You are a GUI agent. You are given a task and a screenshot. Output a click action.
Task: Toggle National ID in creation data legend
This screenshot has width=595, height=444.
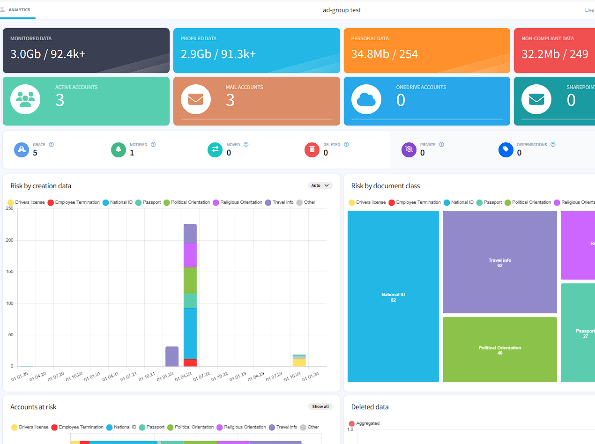[x=118, y=202]
